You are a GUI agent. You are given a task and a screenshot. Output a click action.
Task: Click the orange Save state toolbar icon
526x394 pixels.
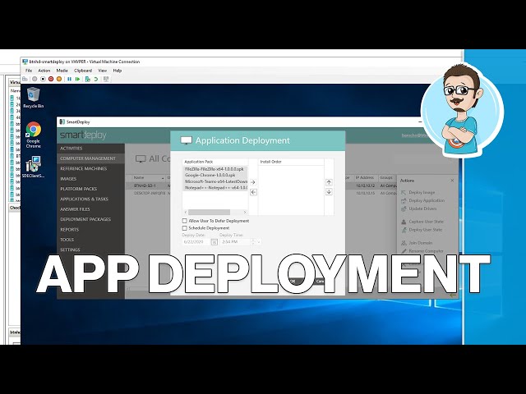pyautogui.click(x=59, y=79)
